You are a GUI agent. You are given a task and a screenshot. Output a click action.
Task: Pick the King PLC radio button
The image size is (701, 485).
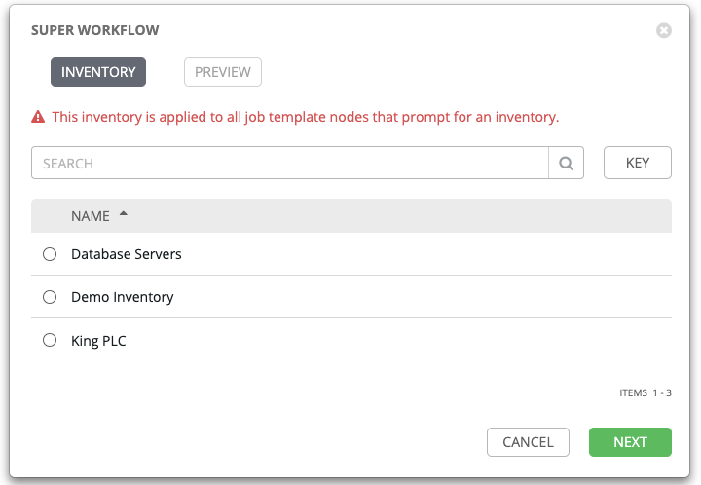pos(50,341)
